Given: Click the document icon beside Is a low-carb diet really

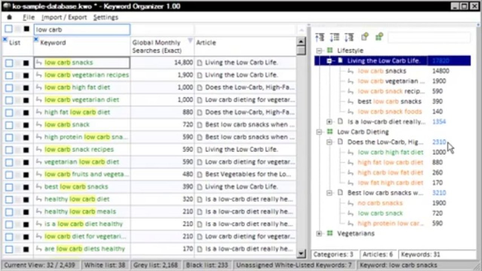Looking at the screenshot, I should coord(340,122).
